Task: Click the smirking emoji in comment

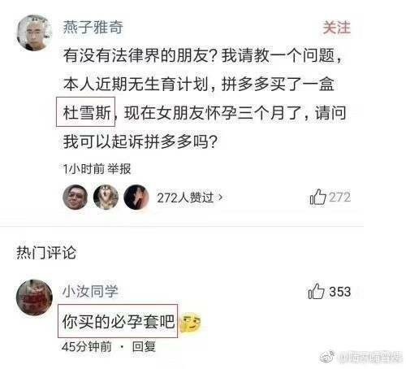Action: click(x=190, y=322)
